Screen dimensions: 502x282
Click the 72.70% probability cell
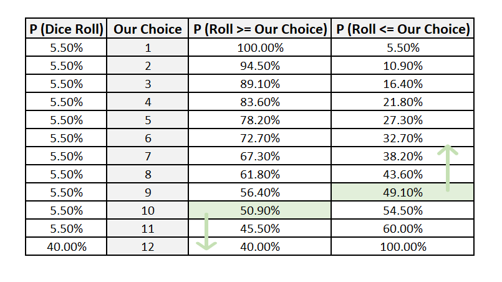259,138
